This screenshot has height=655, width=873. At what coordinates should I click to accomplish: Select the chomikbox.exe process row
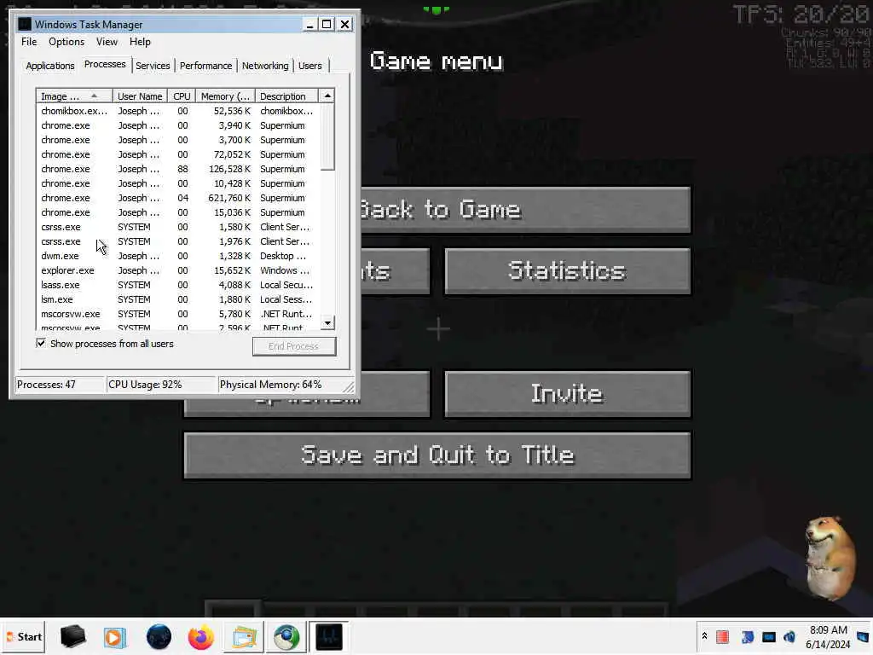[178, 111]
